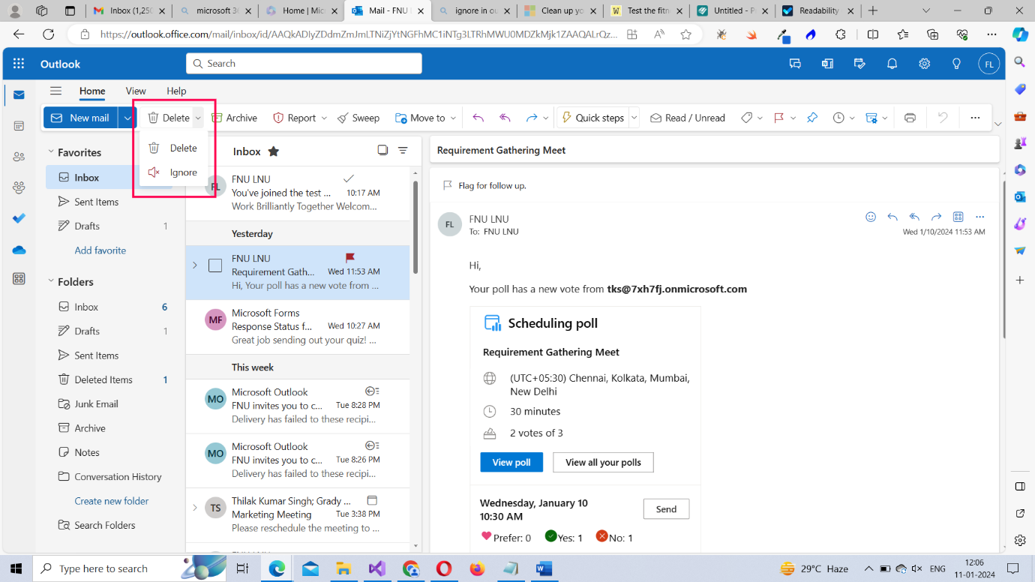Open the Tips lightbulb icon
Screen dimensions: 1035x582
pos(956,64)
